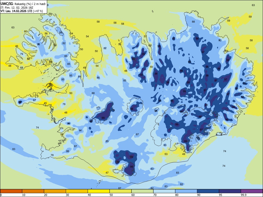Click the '91' humidity value on the map
Viewport: 263px width, 197px height.
(80, 131)
